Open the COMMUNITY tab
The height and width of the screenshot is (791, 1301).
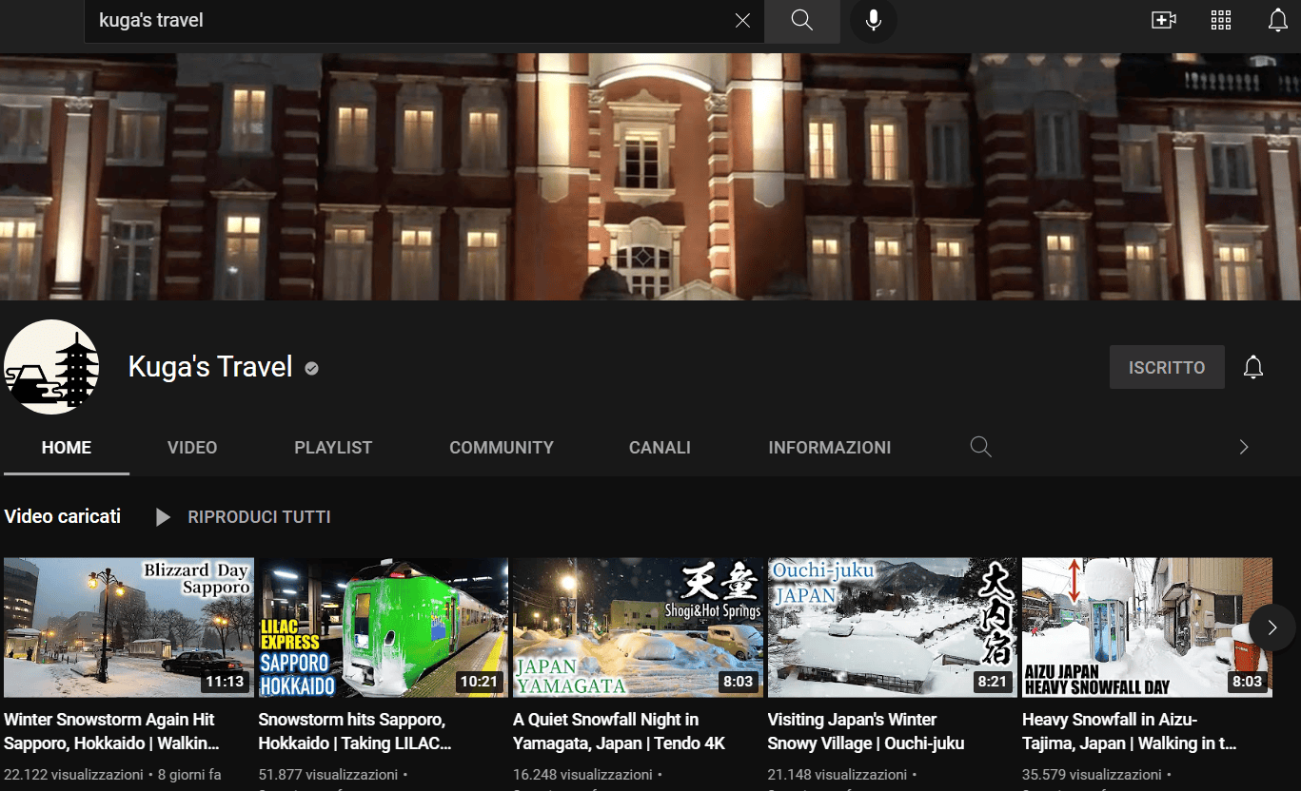tap(502, 447)
